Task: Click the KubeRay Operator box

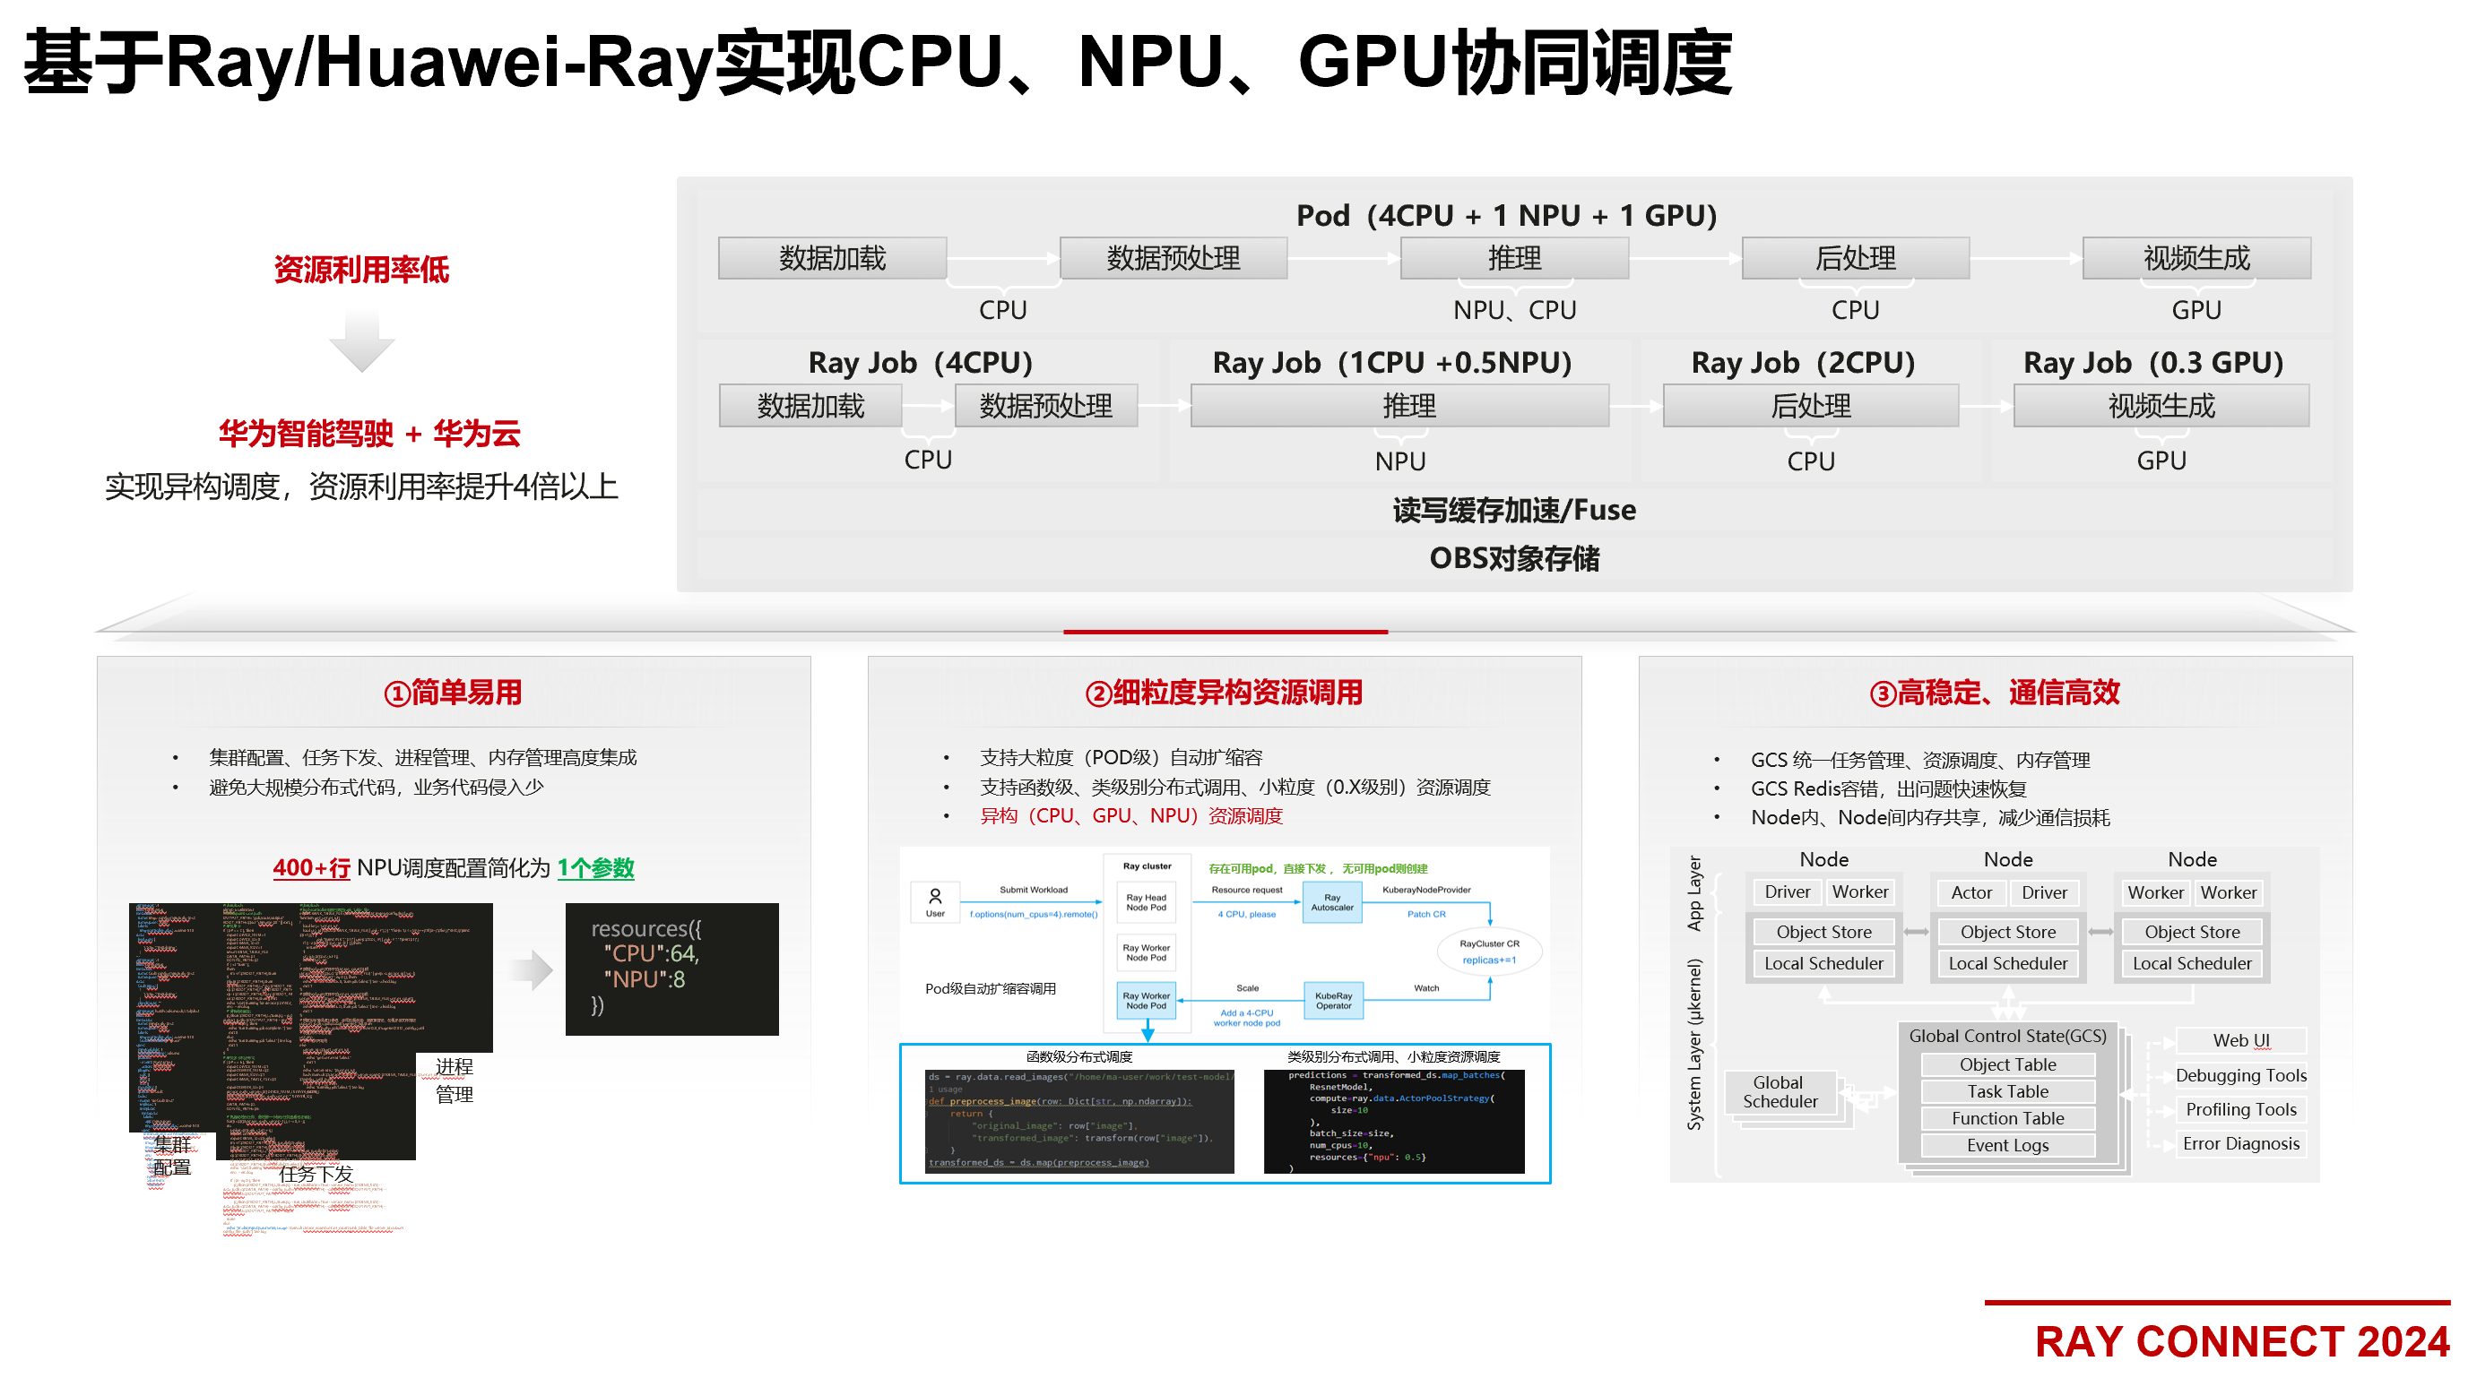Action: tap(1333, 1000)
